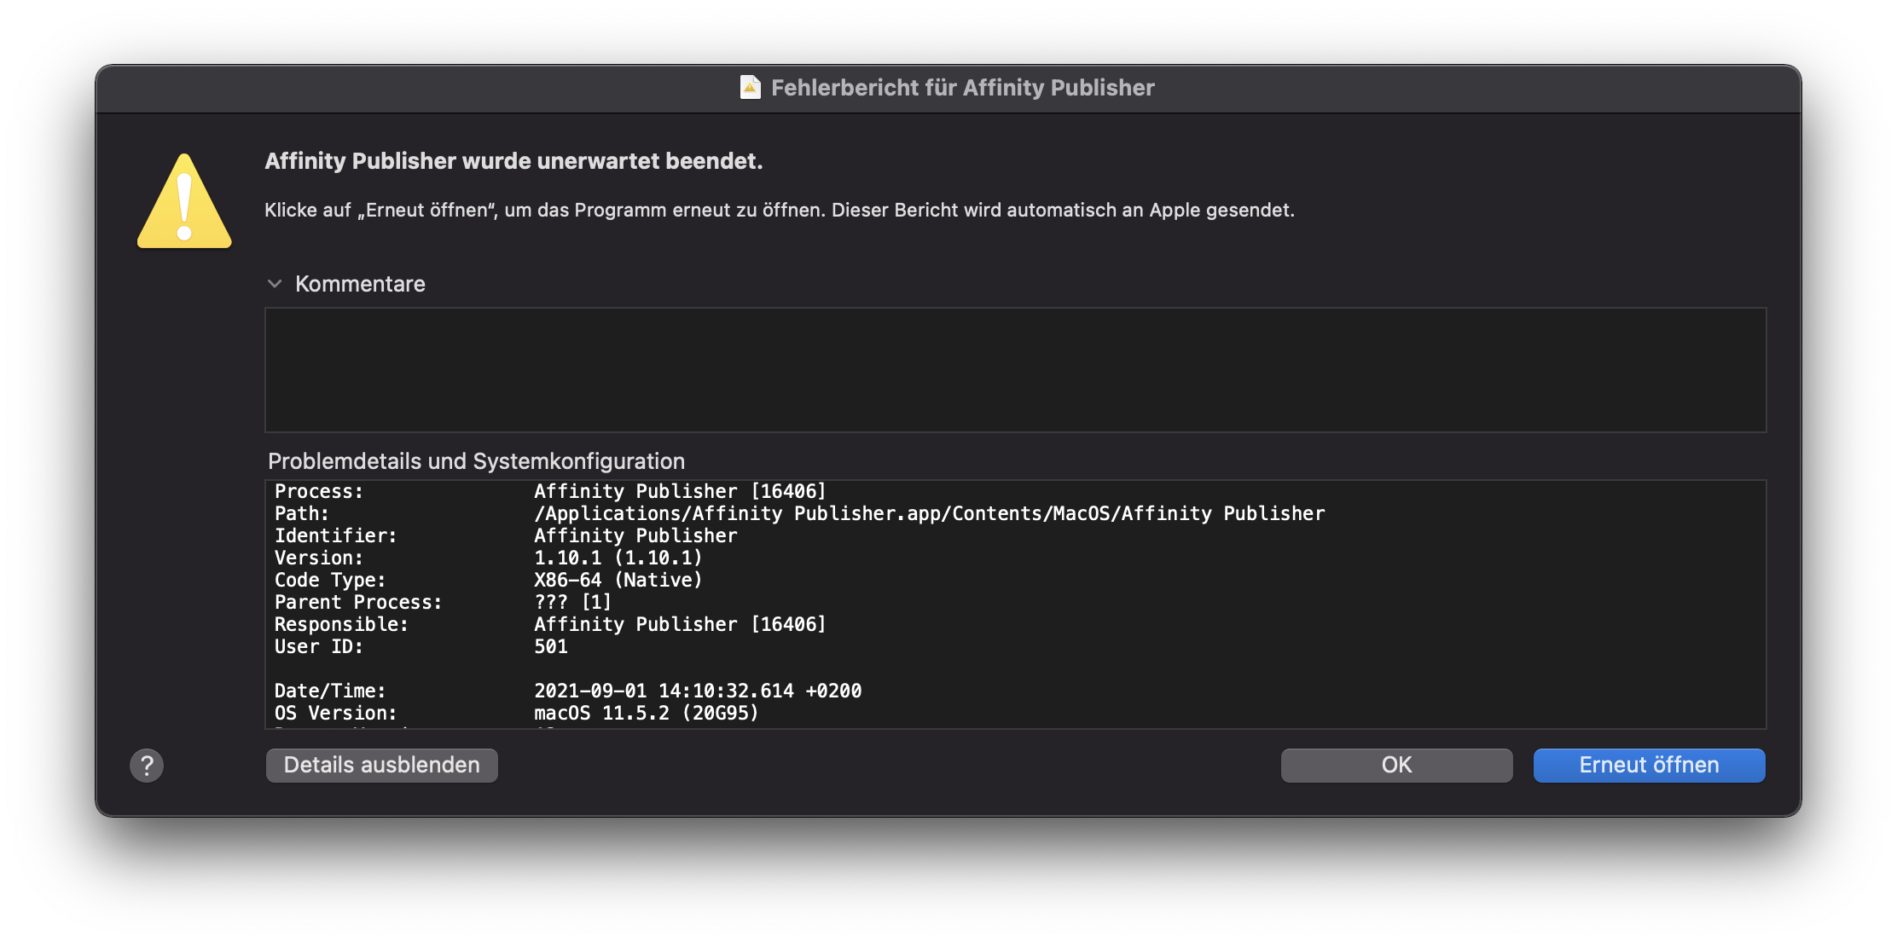Click the heading 'Affinity Publisher wurde unerwartet beendet.'
The width and height of the screenshot is (1897, 943).
pyautogui.click(x=513, y=161)
